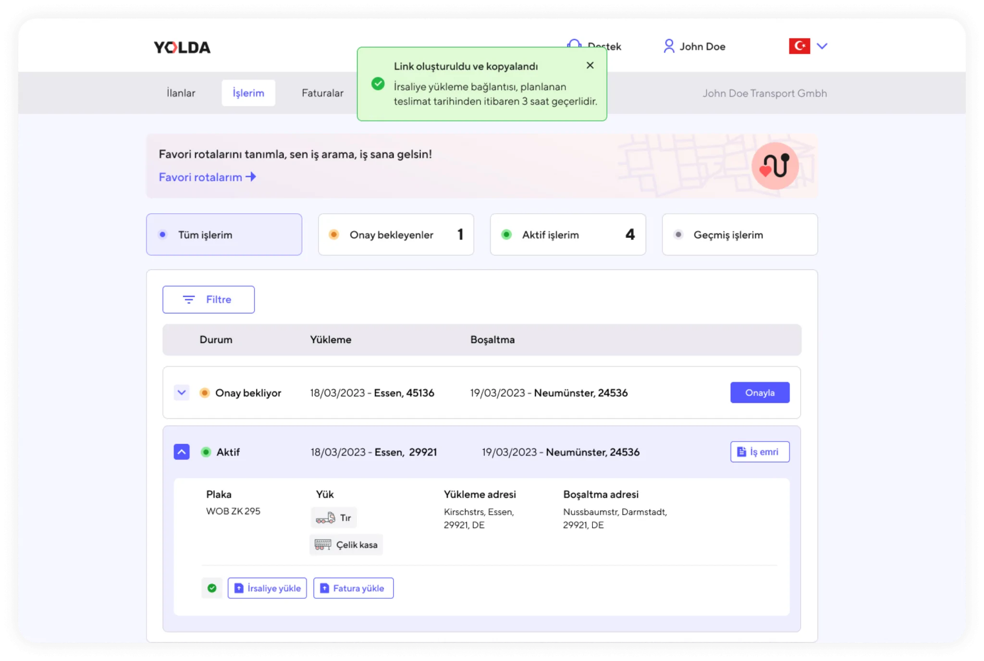The image size is (984, 661).
Task: Open the Faturalar tab
Action: point(322,93)
